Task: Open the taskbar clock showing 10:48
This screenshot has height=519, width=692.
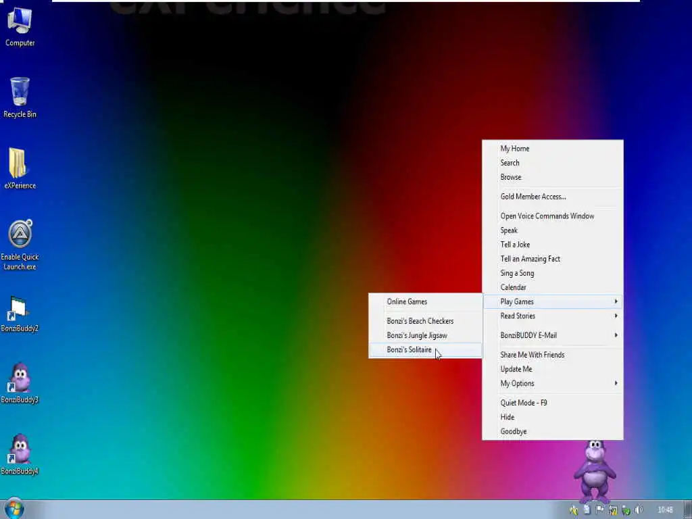Action: pyautogui.click(x=665, y=510)
